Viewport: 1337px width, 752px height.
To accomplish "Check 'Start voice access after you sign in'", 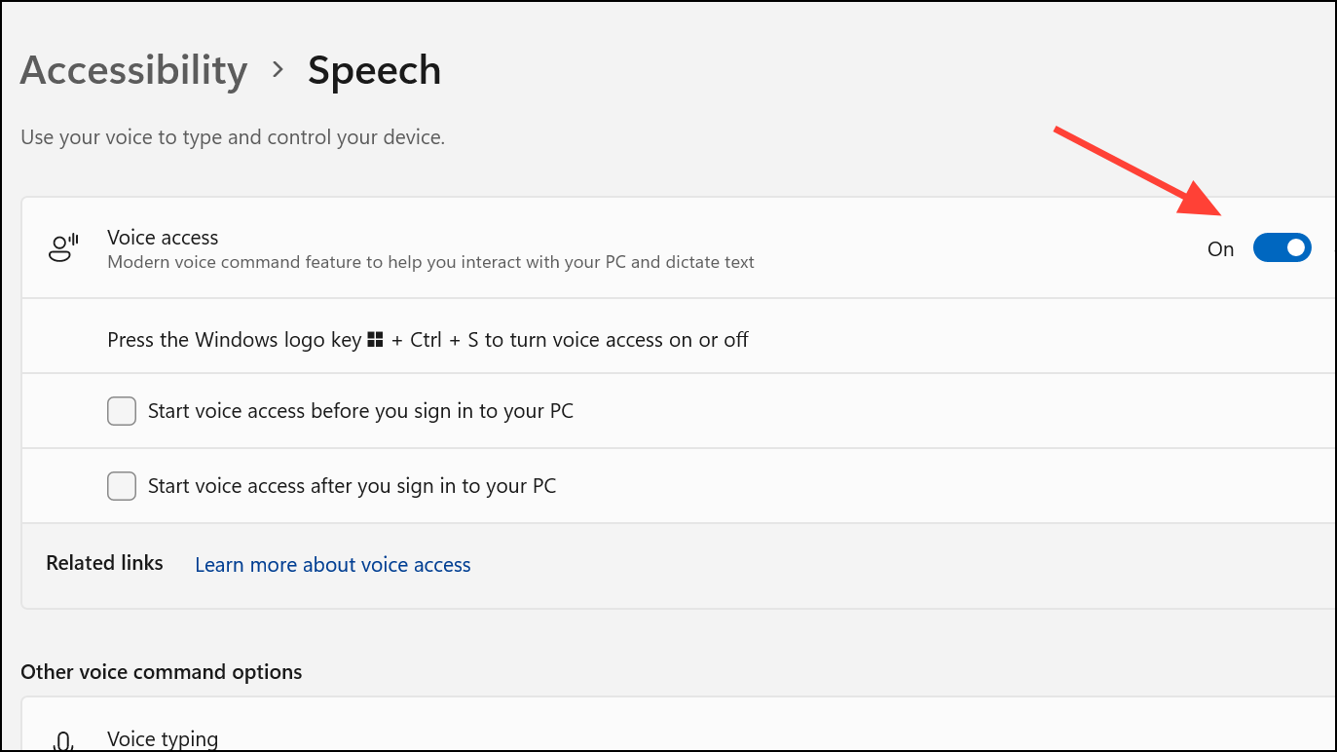I will coord(121,485).
